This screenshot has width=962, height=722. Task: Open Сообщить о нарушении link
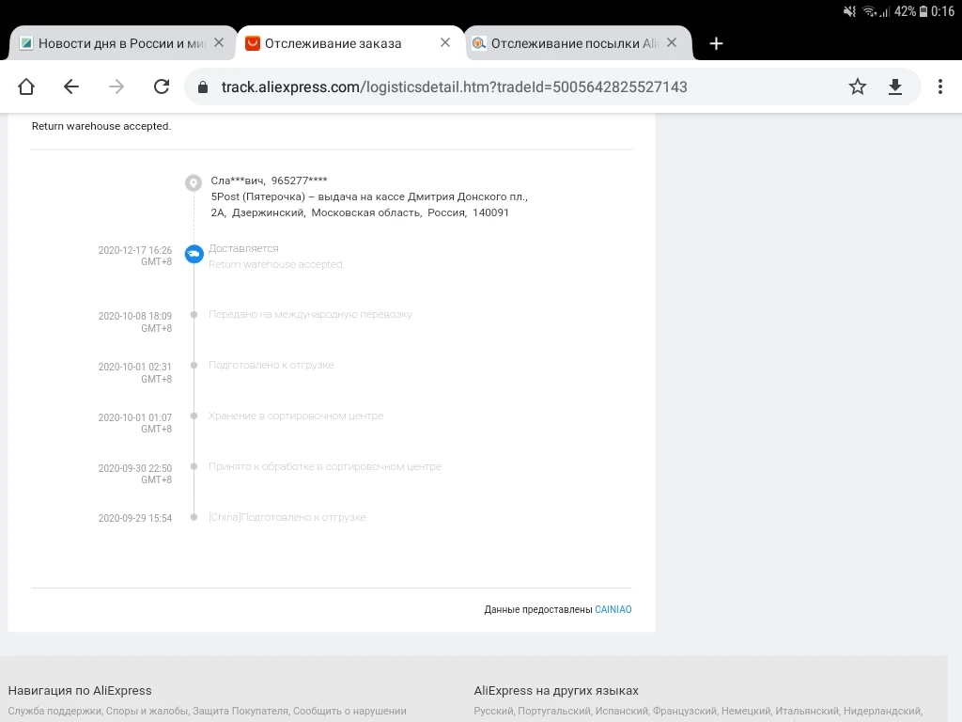(349, 711)
